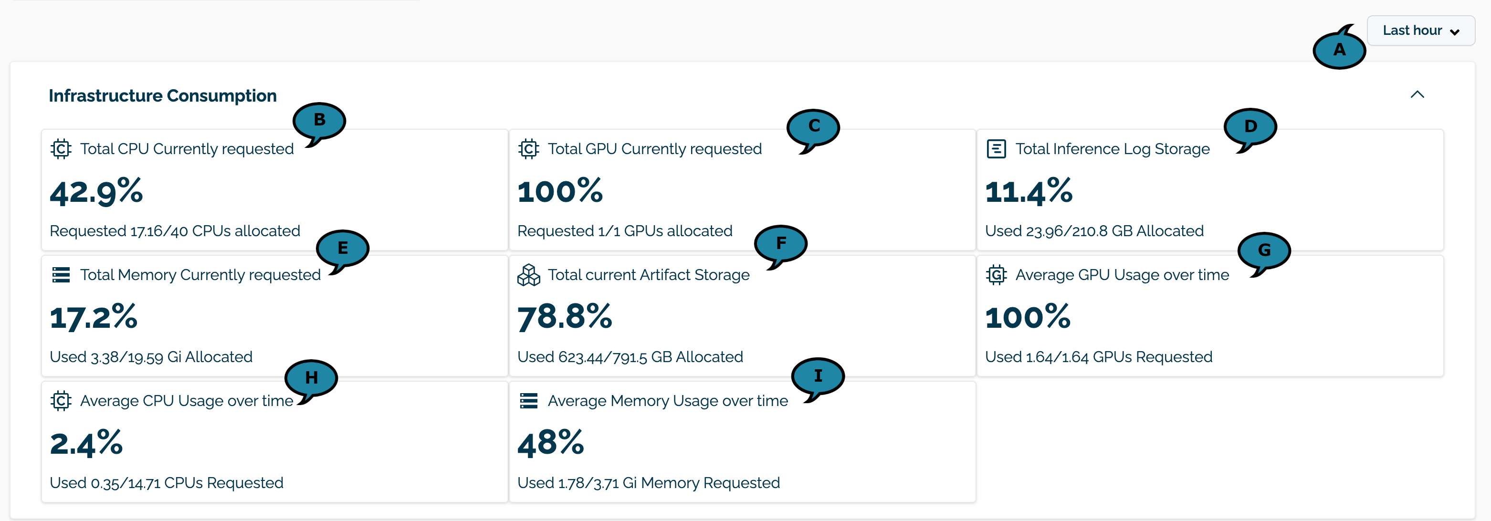Click the Infrastructure Consumption heading
This screenshot has height=521, width=1491.
click(163, 95)
